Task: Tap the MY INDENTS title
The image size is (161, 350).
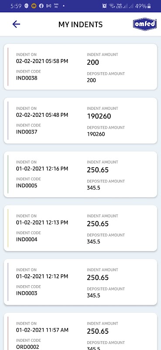Action: 80,24
